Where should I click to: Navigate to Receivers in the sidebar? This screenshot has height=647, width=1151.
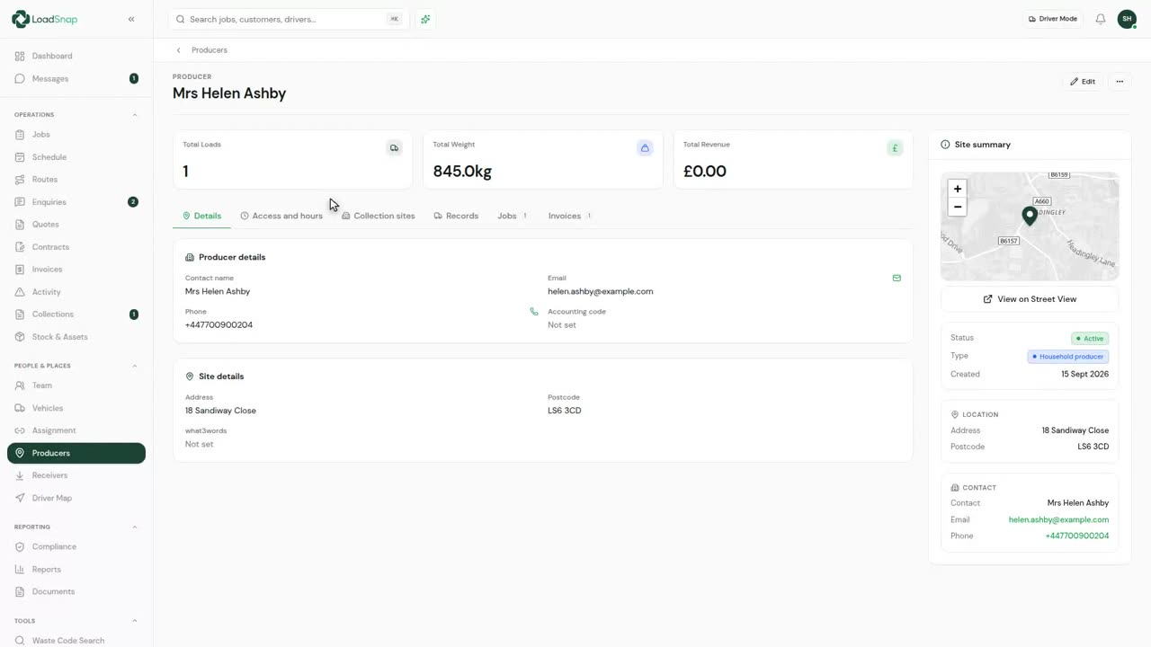(76, 475)
